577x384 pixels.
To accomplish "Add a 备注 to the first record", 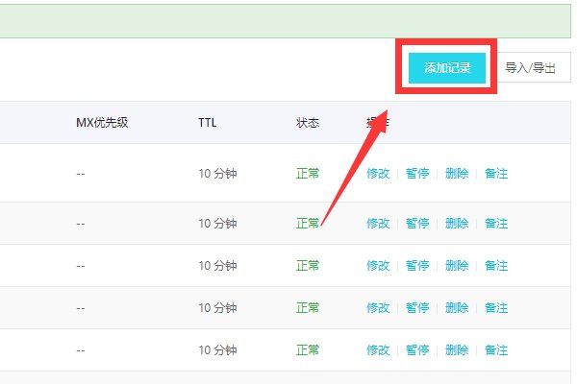I will pyautogui.click(x=496, y=174).
